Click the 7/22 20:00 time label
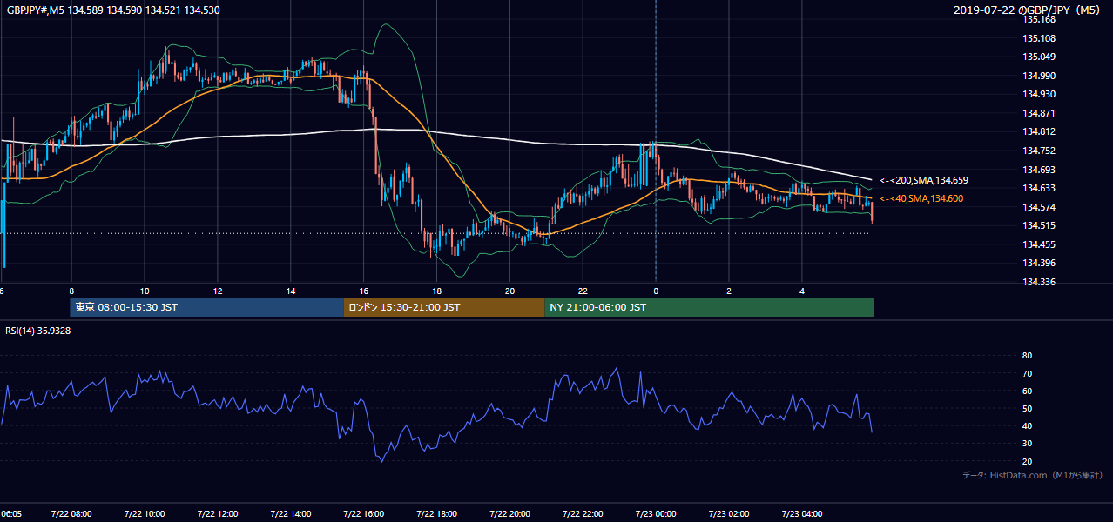1113x522 pixels. (509, 513)
